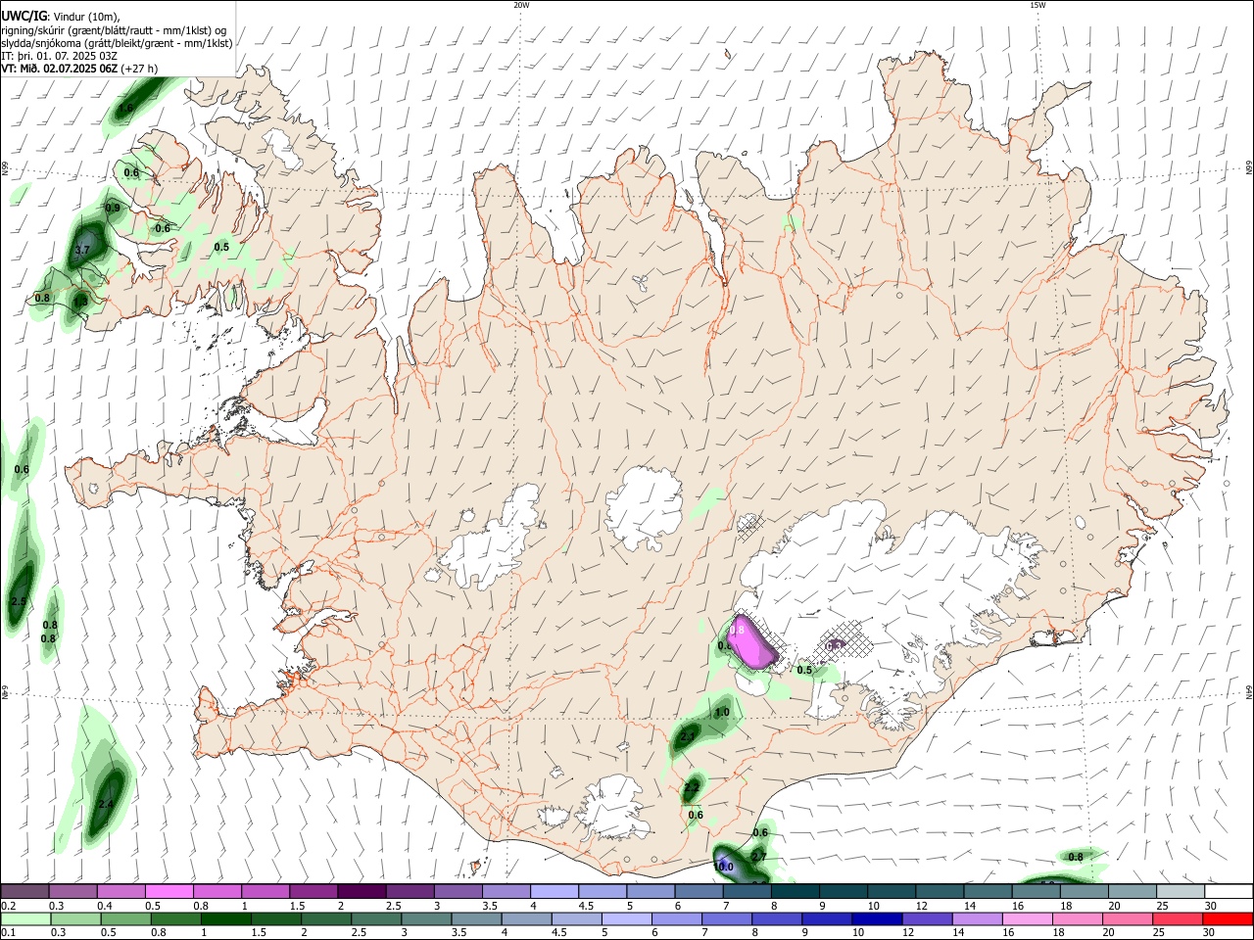Click the magenta snowfall patch on Vatnajökull's west edge

coord(752,642)
